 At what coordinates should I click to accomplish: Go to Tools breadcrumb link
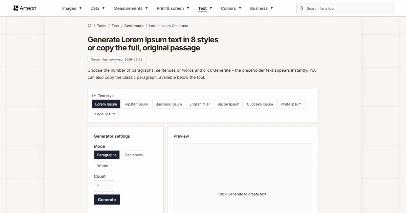pos(101,26)
